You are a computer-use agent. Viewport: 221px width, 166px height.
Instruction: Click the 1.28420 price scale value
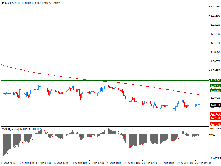(215, 98)
